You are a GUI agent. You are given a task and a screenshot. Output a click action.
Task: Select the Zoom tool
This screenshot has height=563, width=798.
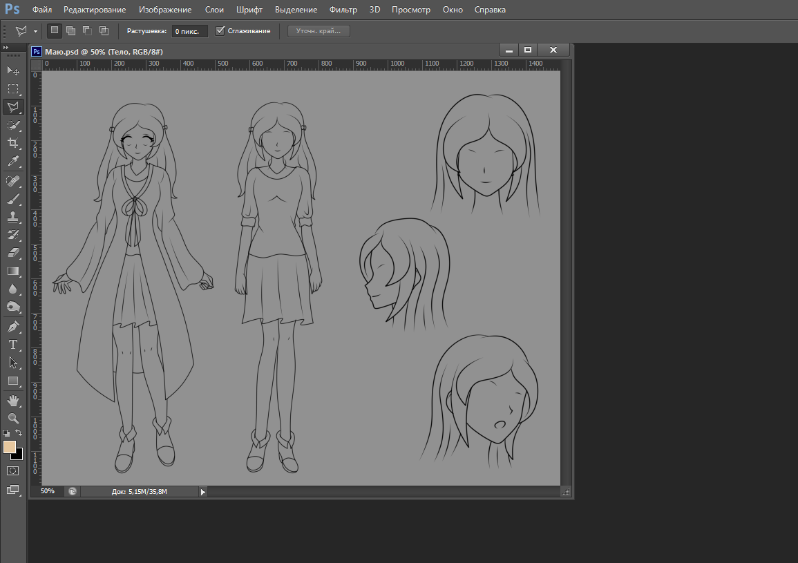pos(13,419)
